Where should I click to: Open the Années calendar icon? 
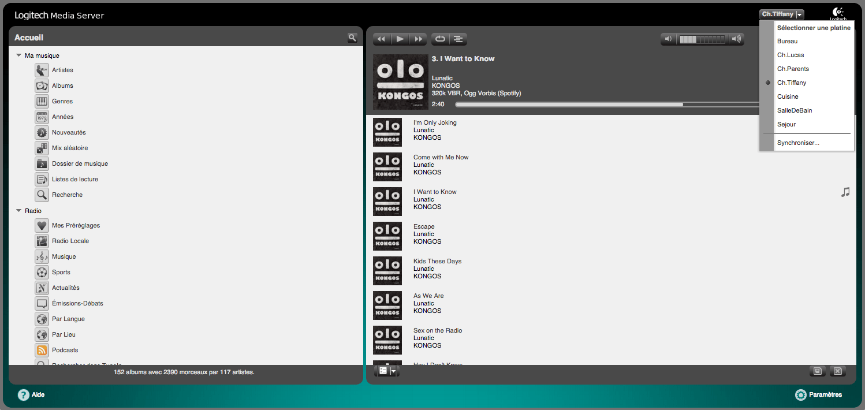click(x=42, y=117)
